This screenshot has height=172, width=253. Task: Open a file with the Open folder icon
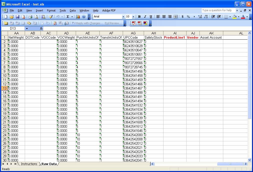point(11,17)
